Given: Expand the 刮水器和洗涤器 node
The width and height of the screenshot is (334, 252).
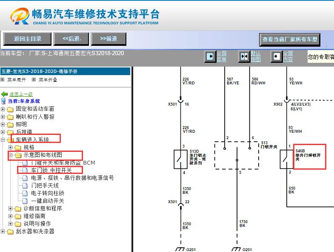Looking at the screenshot, I should coord(3,232).
